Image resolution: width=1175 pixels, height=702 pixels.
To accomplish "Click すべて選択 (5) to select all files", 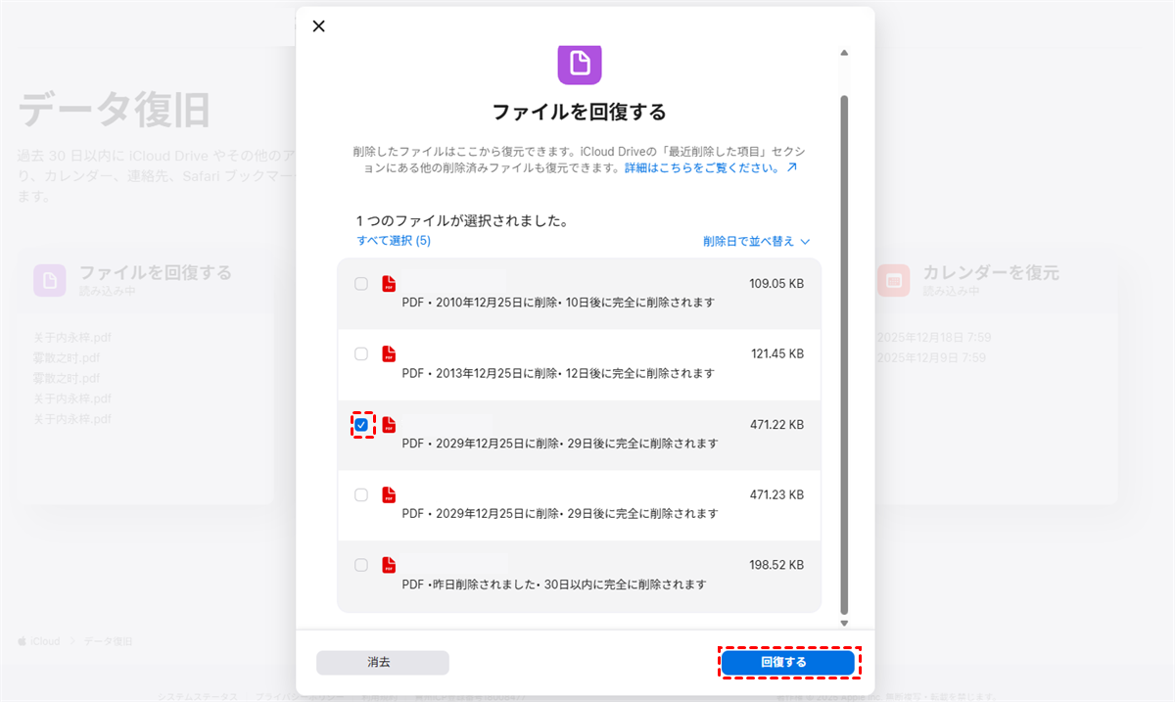I will pos(394,241).
